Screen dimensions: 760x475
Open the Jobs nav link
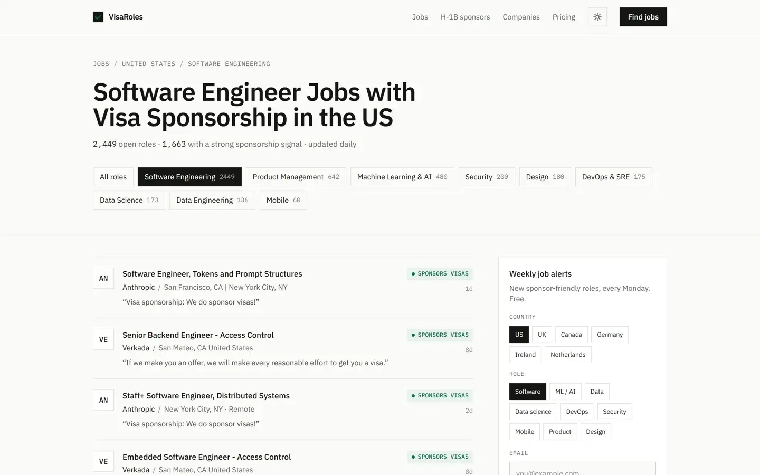pyautogui.click(x=420, y=17)
